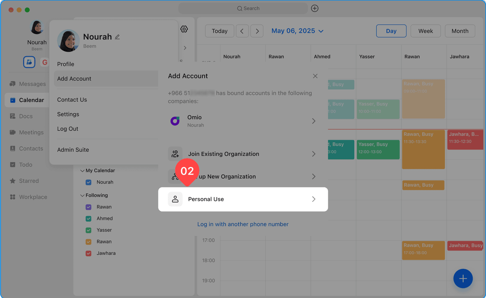Toggle the Jawhara calendar checkbox
Screen dimensions: 486x298
(x=88, y=253)
